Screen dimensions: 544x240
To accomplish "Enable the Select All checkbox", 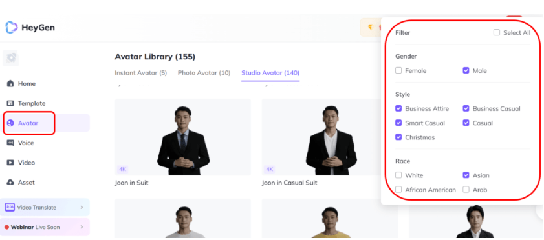I will (497, 32).
